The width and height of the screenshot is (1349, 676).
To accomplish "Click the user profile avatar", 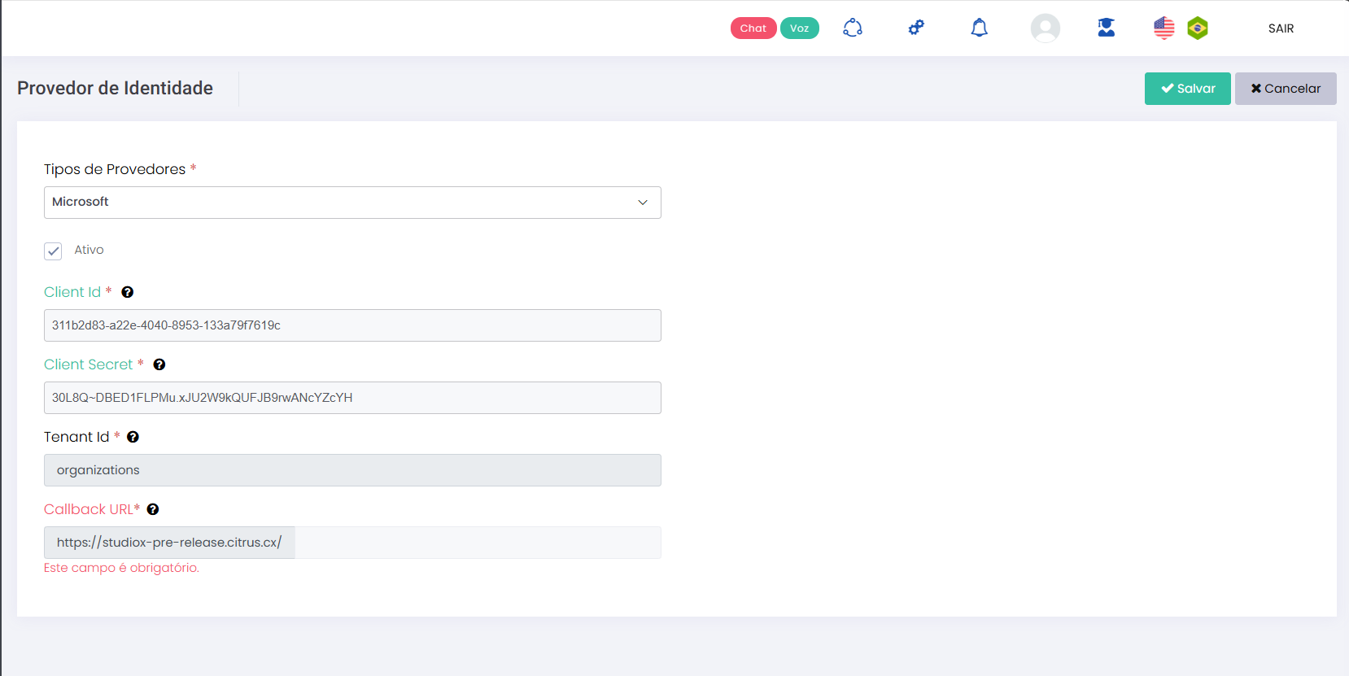I will (1045, 28).
